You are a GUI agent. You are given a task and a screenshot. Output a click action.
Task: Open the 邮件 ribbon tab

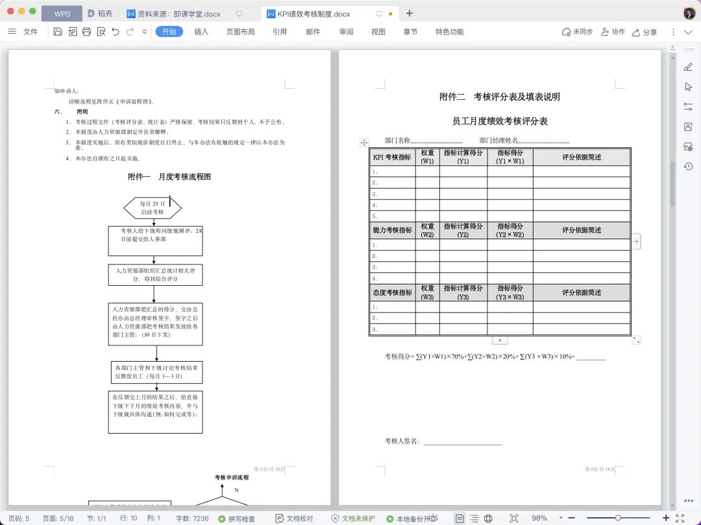[x=313, y=32]
